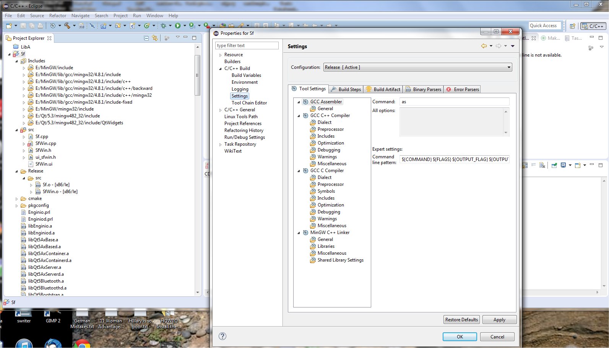Click the New file toolbar icon
This screenshot has width=609, height=348.
8,26
